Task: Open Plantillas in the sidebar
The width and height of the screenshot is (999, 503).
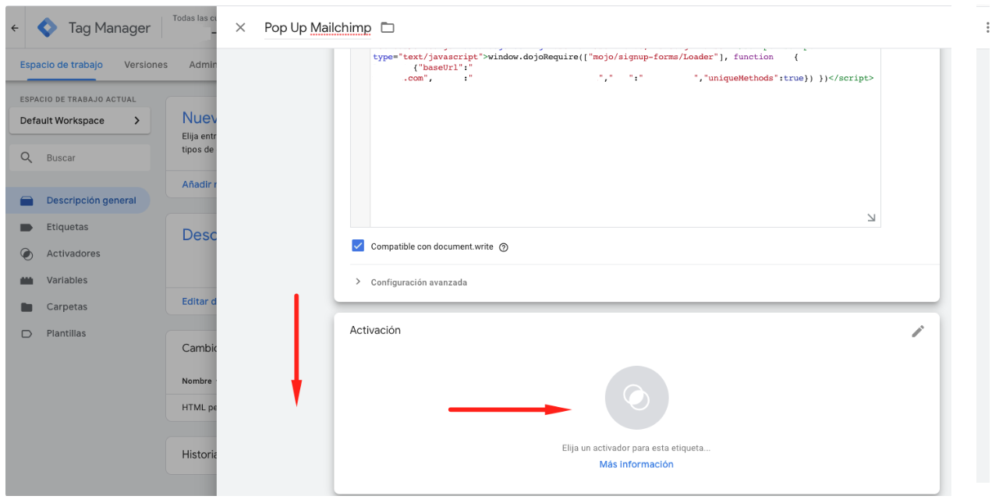Action: [66, 333]
